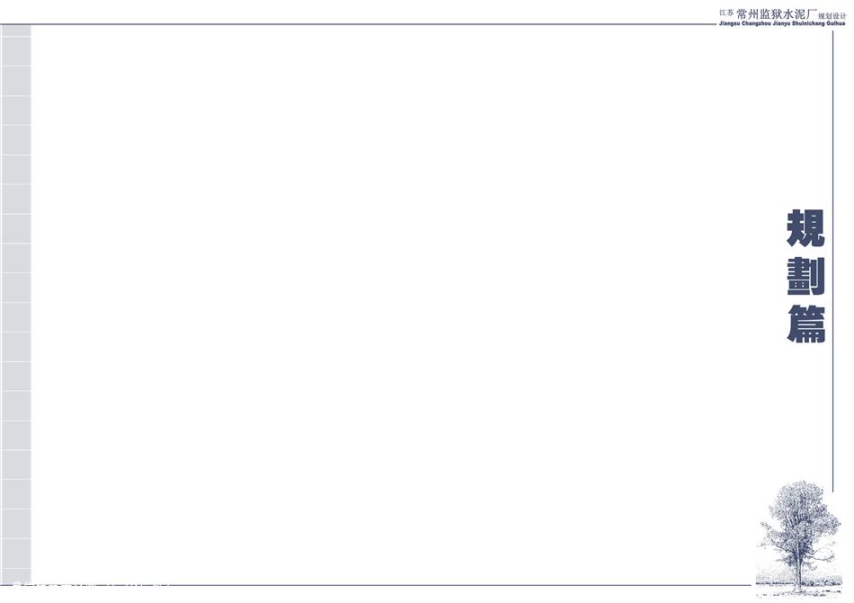The height and width of the screenshot is (603, 854).
Task: Click the topmost cell of gray sidebar strip
Action: click(16, 31)
